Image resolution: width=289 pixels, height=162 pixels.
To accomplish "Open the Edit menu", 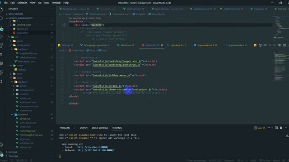I will click(13, 3).
